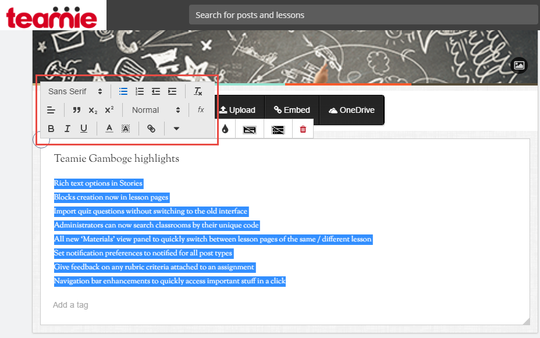Click the title Teamie Gamboge highlights
Viewport: 540px width, 338px height.
(116, 159)
